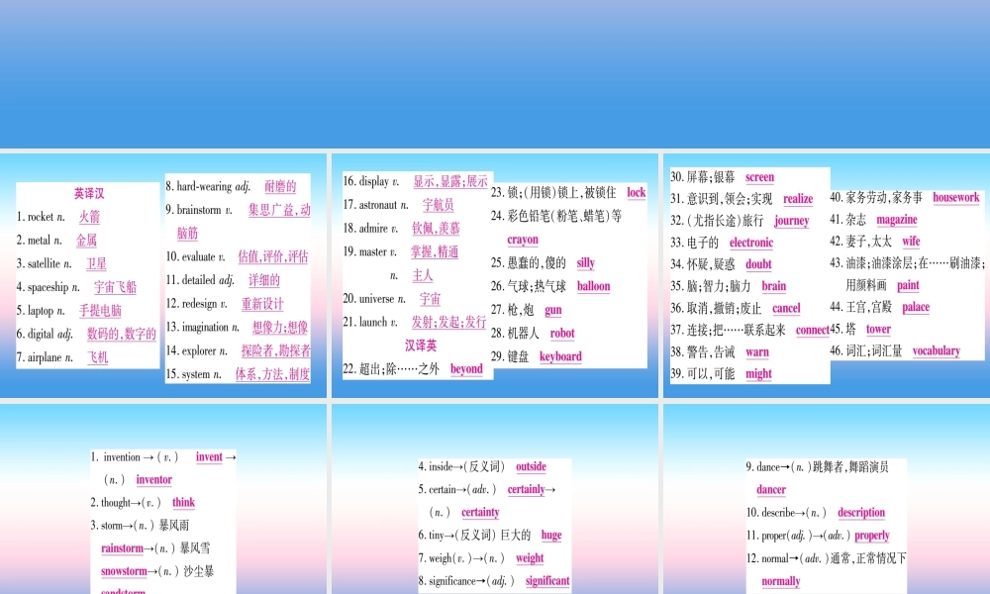
Task: Click the answer 'brain' in item 35
Action: pos(774,286)
